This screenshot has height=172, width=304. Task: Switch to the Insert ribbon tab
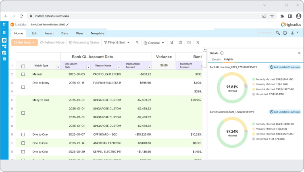(49, 33)
